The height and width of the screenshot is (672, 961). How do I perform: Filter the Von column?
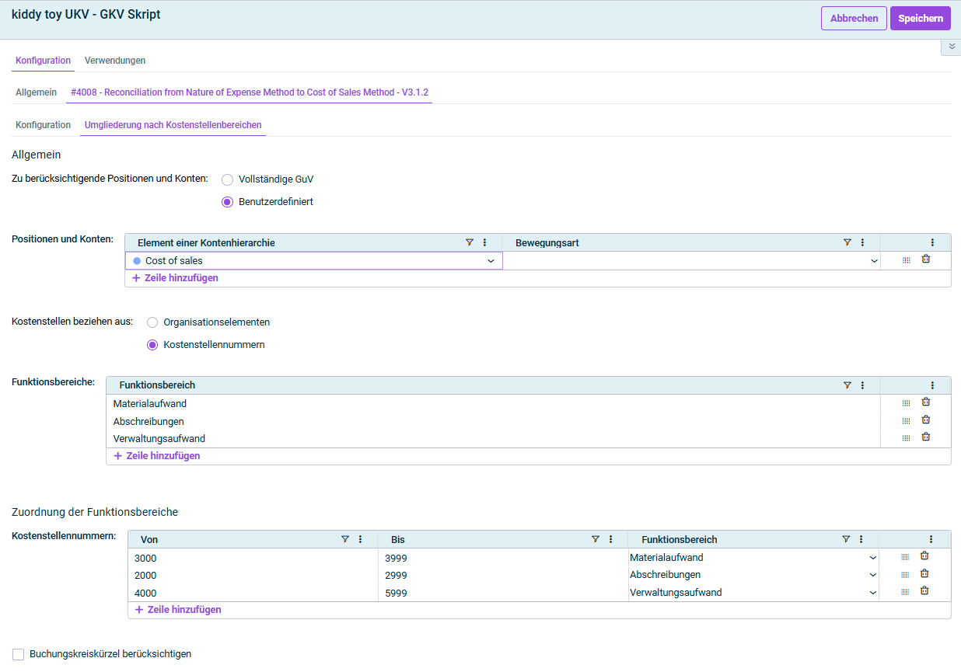345,539
